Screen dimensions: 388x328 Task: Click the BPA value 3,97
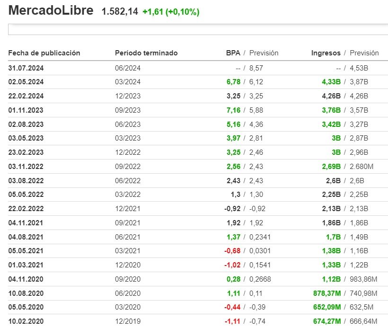[x=233, y=138]
